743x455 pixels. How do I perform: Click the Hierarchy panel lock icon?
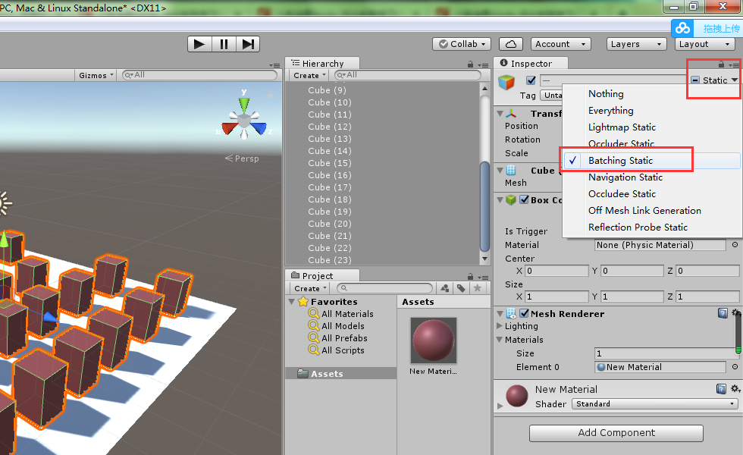coord(470,64)
